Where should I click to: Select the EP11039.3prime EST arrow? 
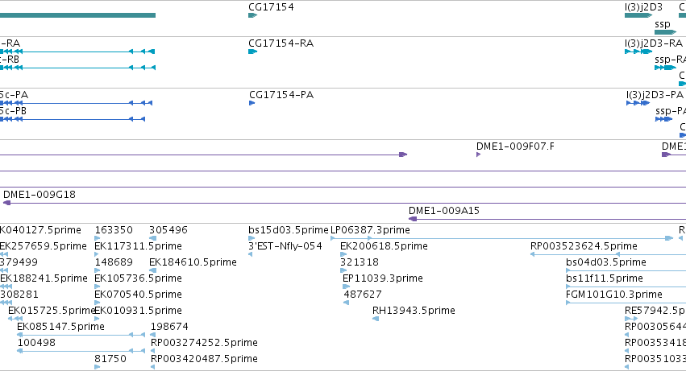pos(346,286)
